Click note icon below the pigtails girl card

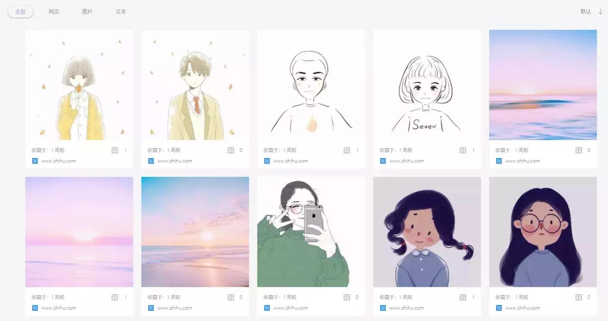pos(463,297)
